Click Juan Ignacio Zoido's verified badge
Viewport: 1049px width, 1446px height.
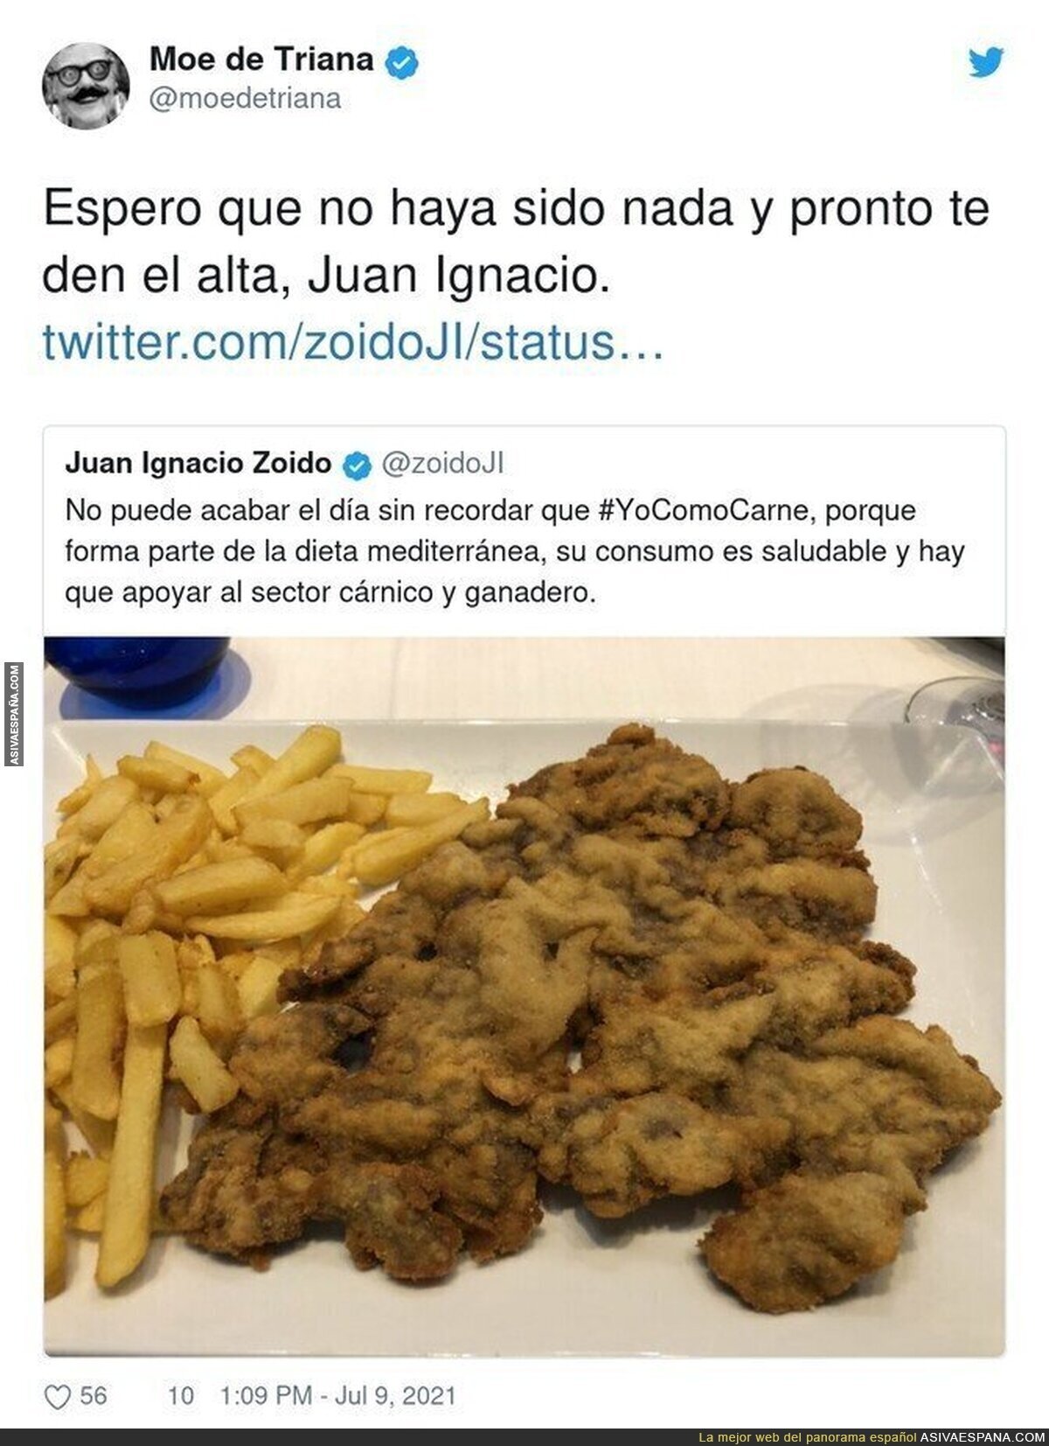[357, 465]
